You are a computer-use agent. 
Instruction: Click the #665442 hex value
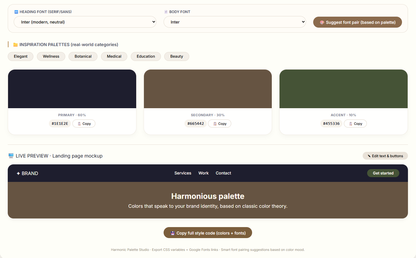pyautogui.click(x=196, y=124)
